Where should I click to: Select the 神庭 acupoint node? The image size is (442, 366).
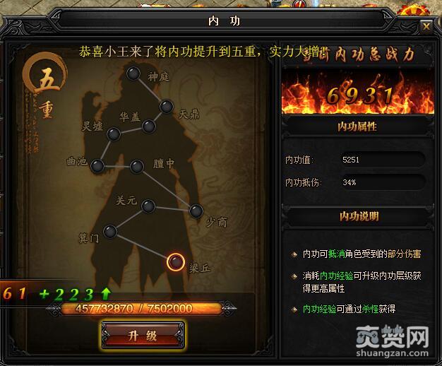coord(133,73)
